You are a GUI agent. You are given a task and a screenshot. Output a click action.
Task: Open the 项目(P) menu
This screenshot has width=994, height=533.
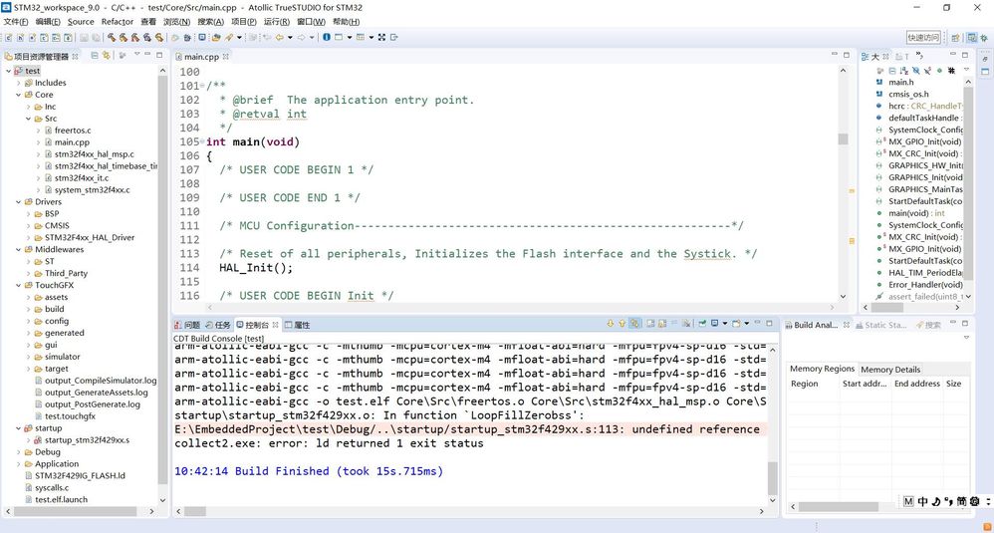(243, 22)
